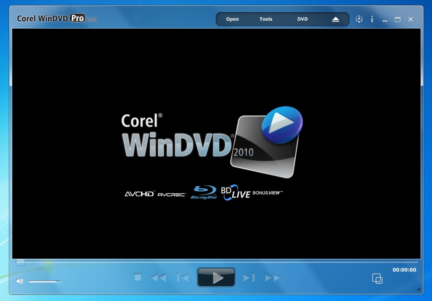This screenshot has height=301, width=432.
Task: Close the WinDVD window
Action: (x=410, y=19)
